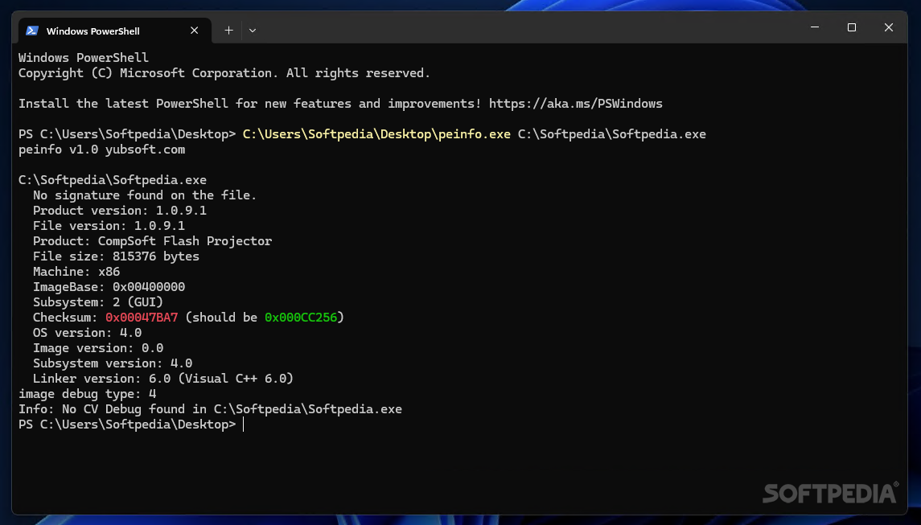The width and height of the screenshot is (921, 525).
Task: Click 'File size: 815376 bytes' line
Action: pos(116,256)
